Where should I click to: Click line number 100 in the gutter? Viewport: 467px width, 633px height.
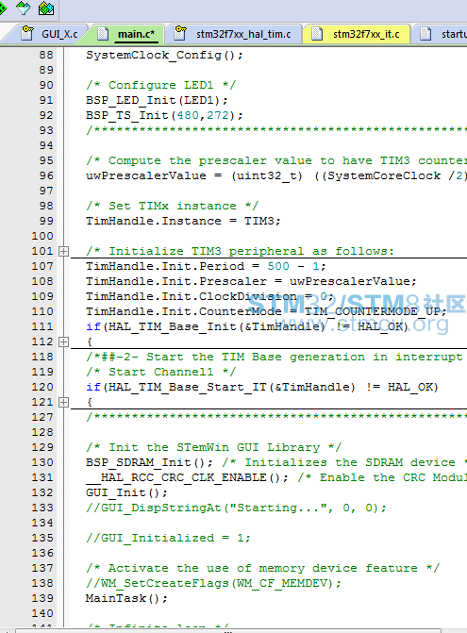42,236
